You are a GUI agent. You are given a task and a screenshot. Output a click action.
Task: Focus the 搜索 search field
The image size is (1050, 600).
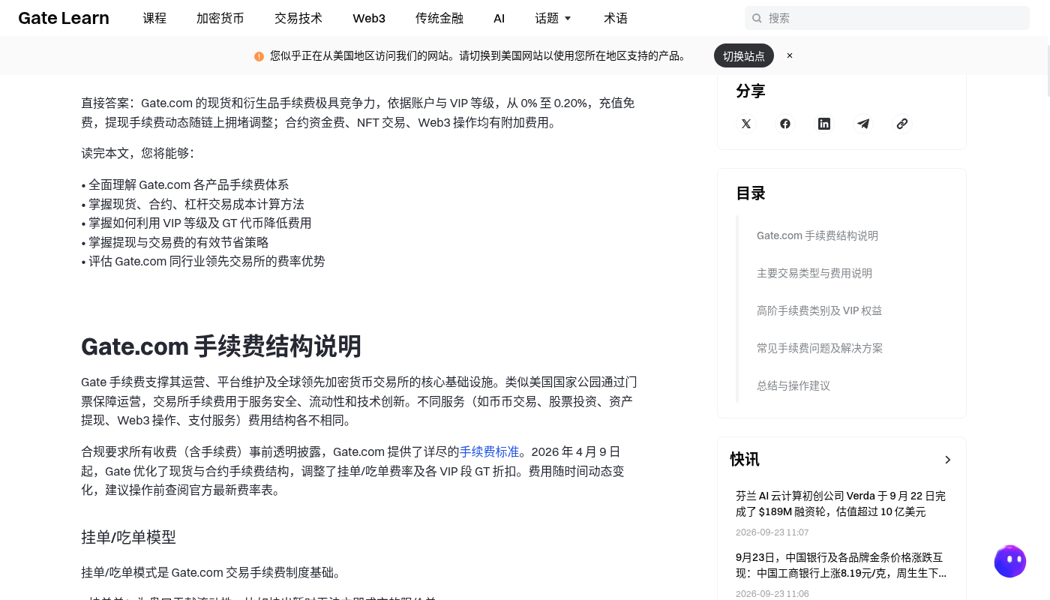coord(887,18)
